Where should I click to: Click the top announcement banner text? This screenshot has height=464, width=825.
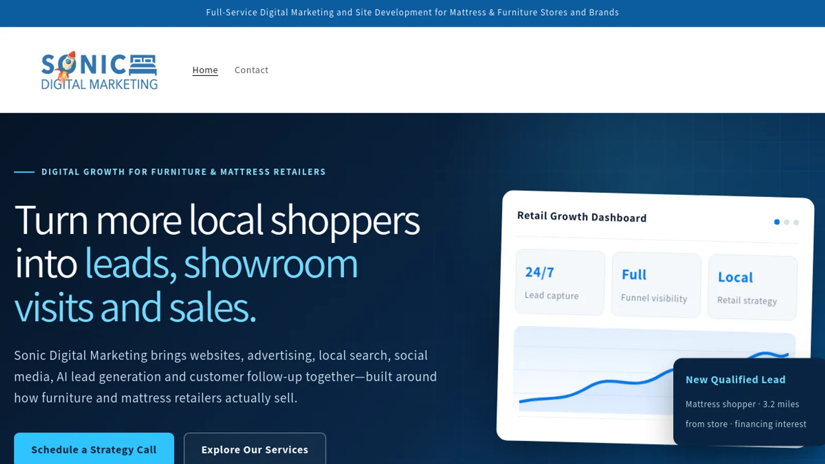(x=412, y=12)
